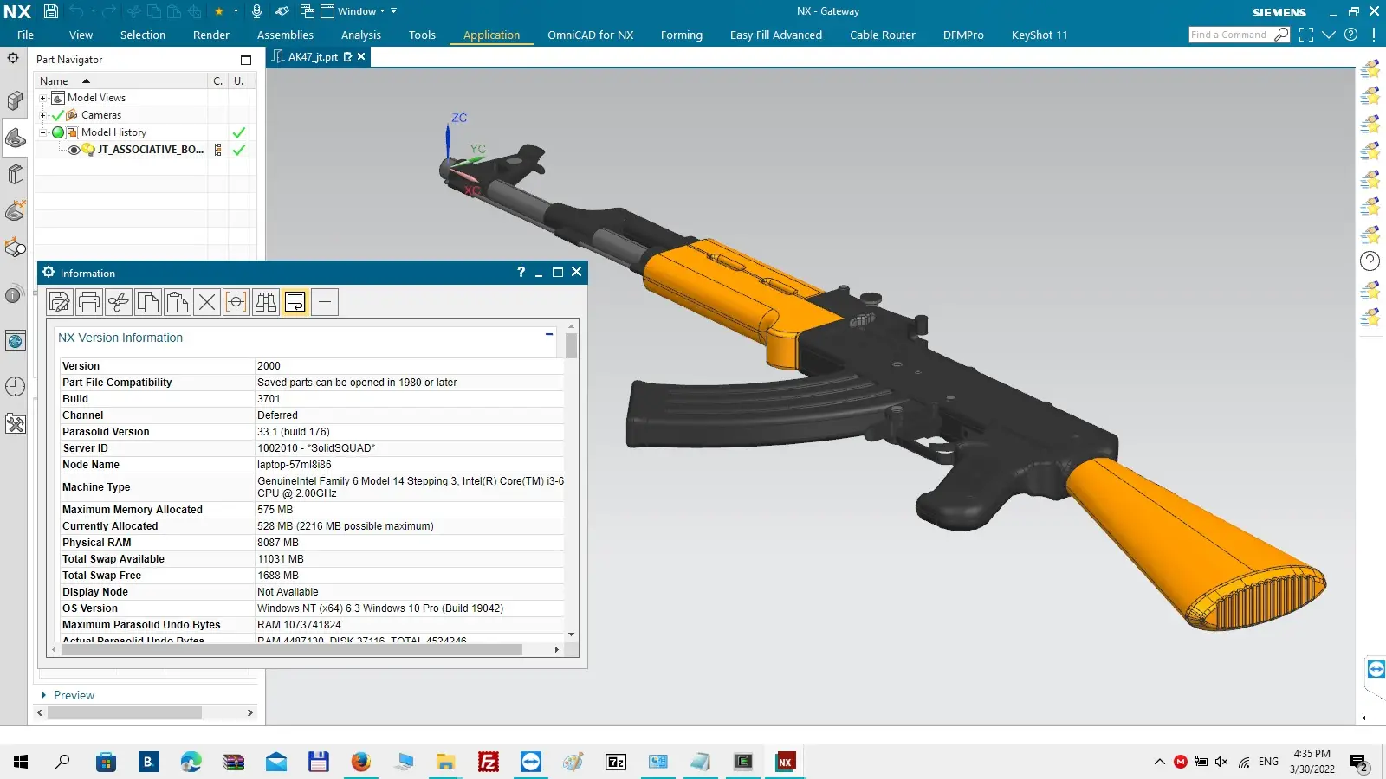Open the Window dropdown menu
The width and height of the screenshot is (1386, 779).
[359, 11]
